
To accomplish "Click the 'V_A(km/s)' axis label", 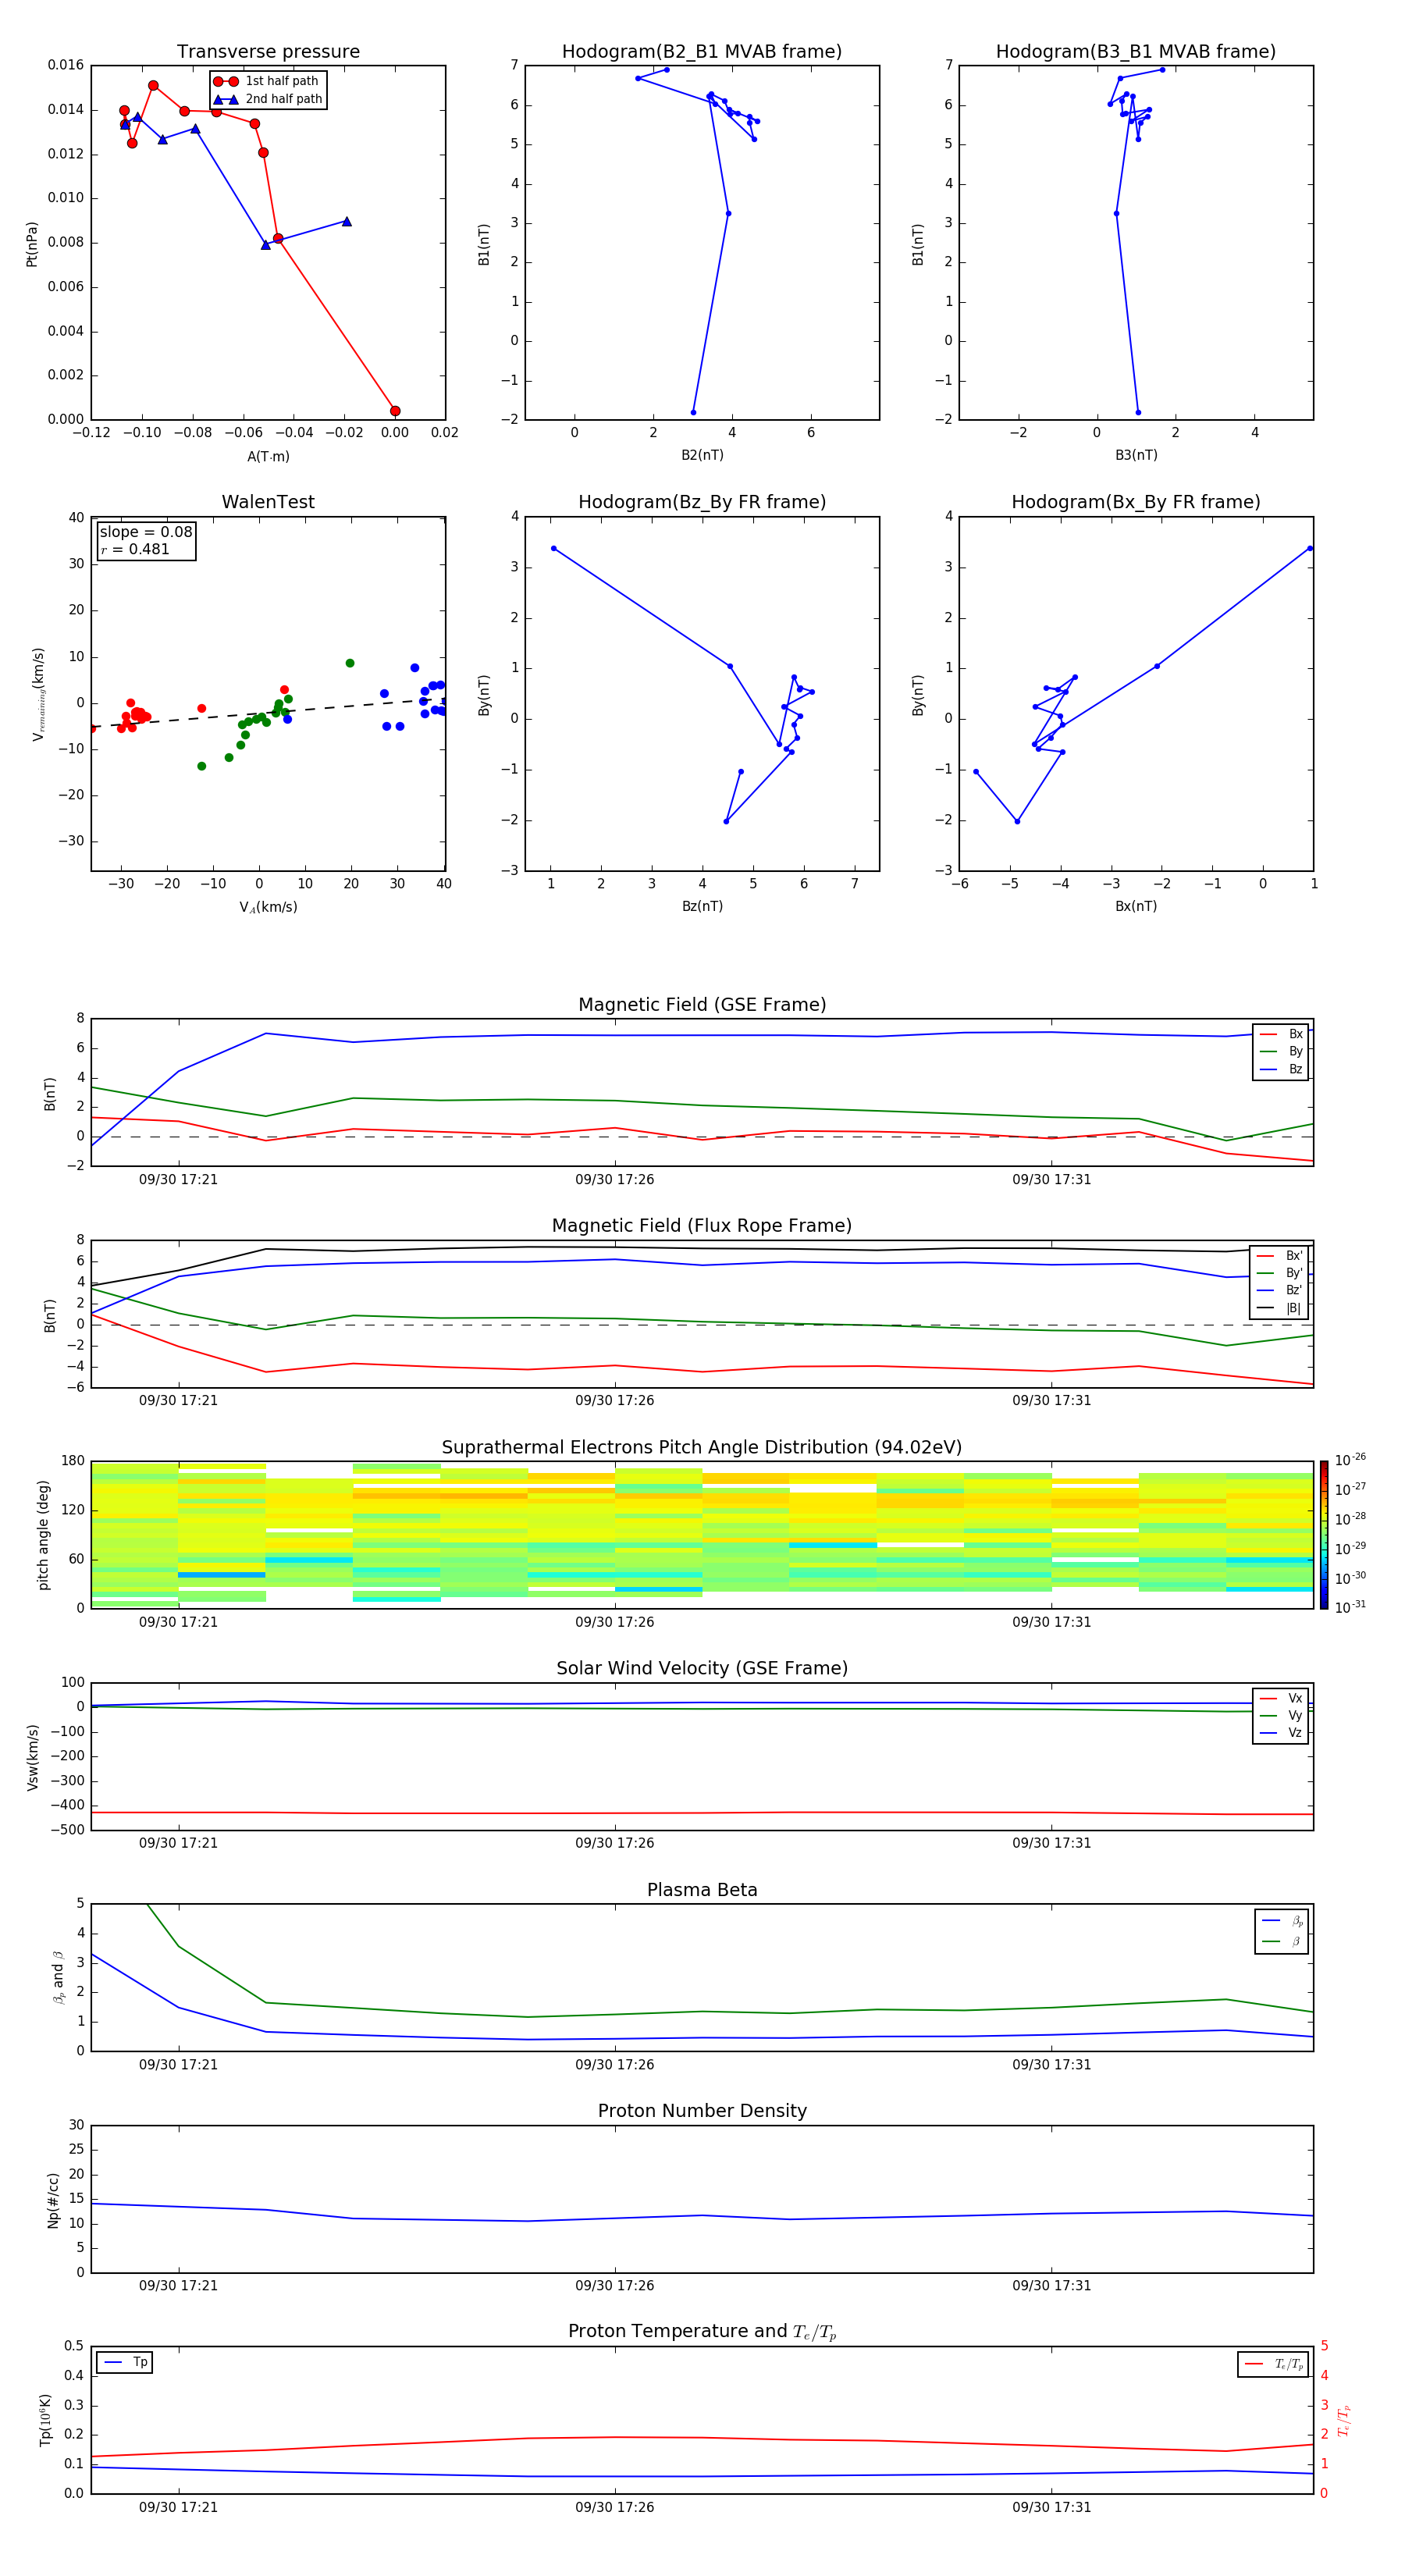I will coord(268,908).
